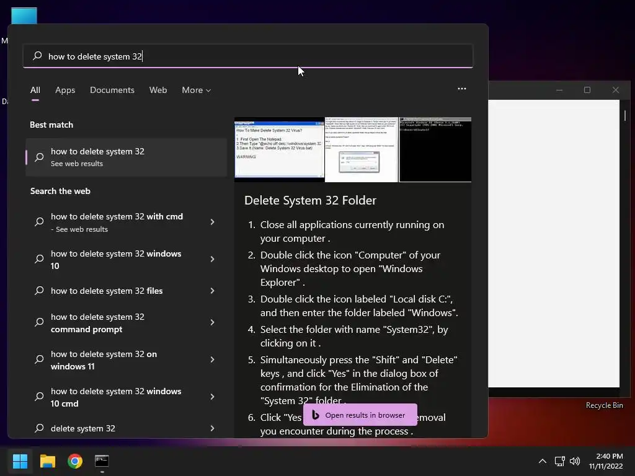
Task: Open the dialog box screenshot thumbnail
Action: (362, 149)
